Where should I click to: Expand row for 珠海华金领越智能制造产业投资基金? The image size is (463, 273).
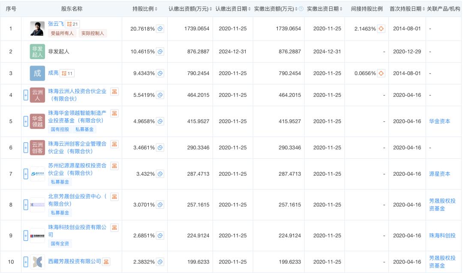(x=26, y=121)
